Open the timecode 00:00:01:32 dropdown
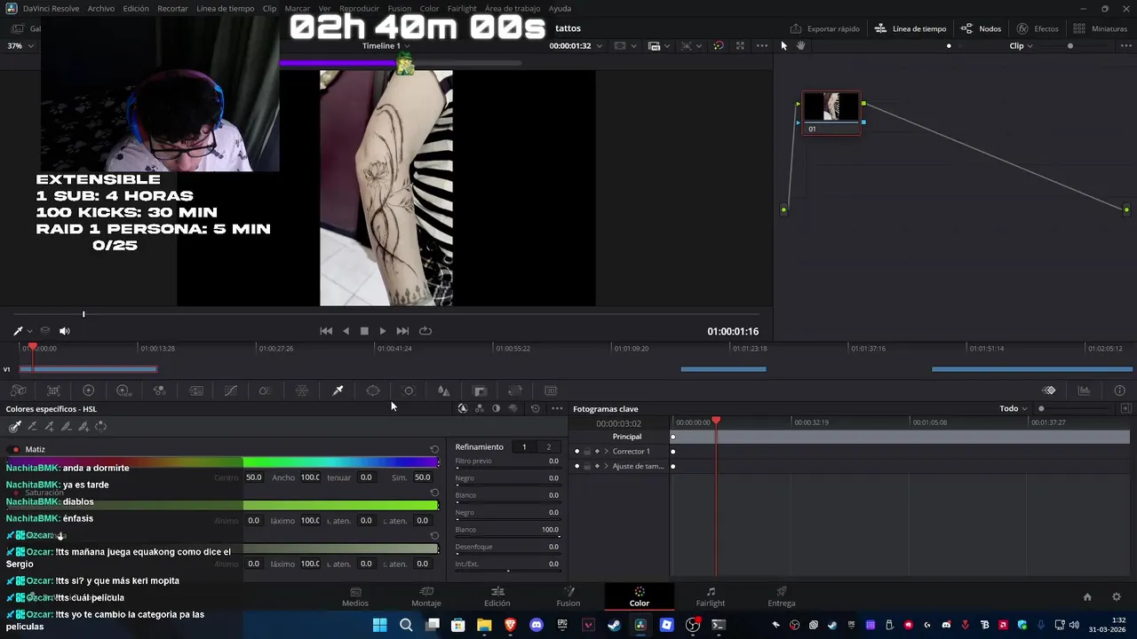 tap(576, 45)
